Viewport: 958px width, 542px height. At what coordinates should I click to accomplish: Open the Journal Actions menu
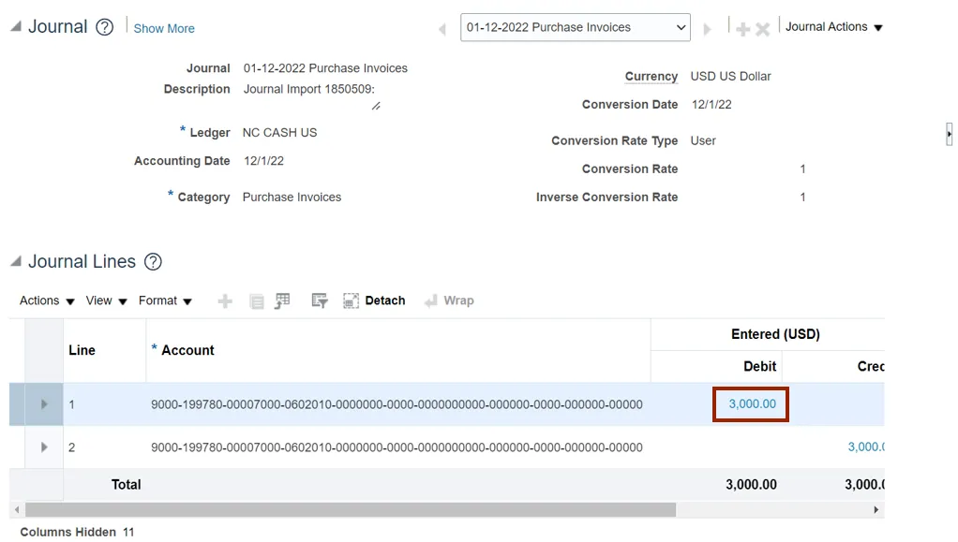coord(834,27)
